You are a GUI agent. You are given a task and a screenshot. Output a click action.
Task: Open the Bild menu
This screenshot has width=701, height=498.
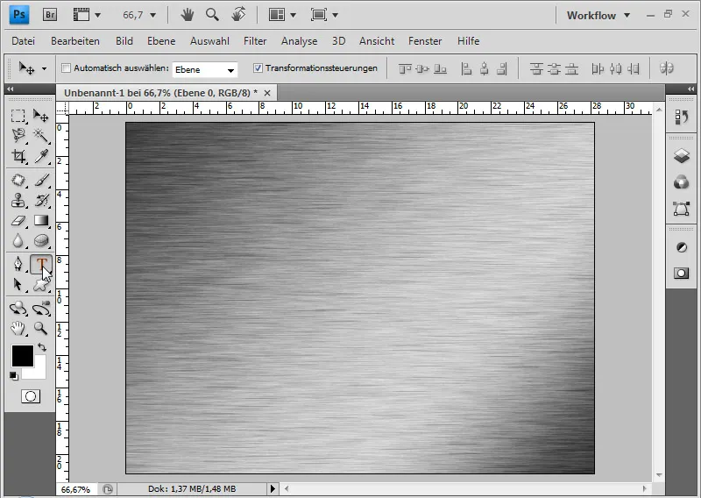[x=124, y=41]
